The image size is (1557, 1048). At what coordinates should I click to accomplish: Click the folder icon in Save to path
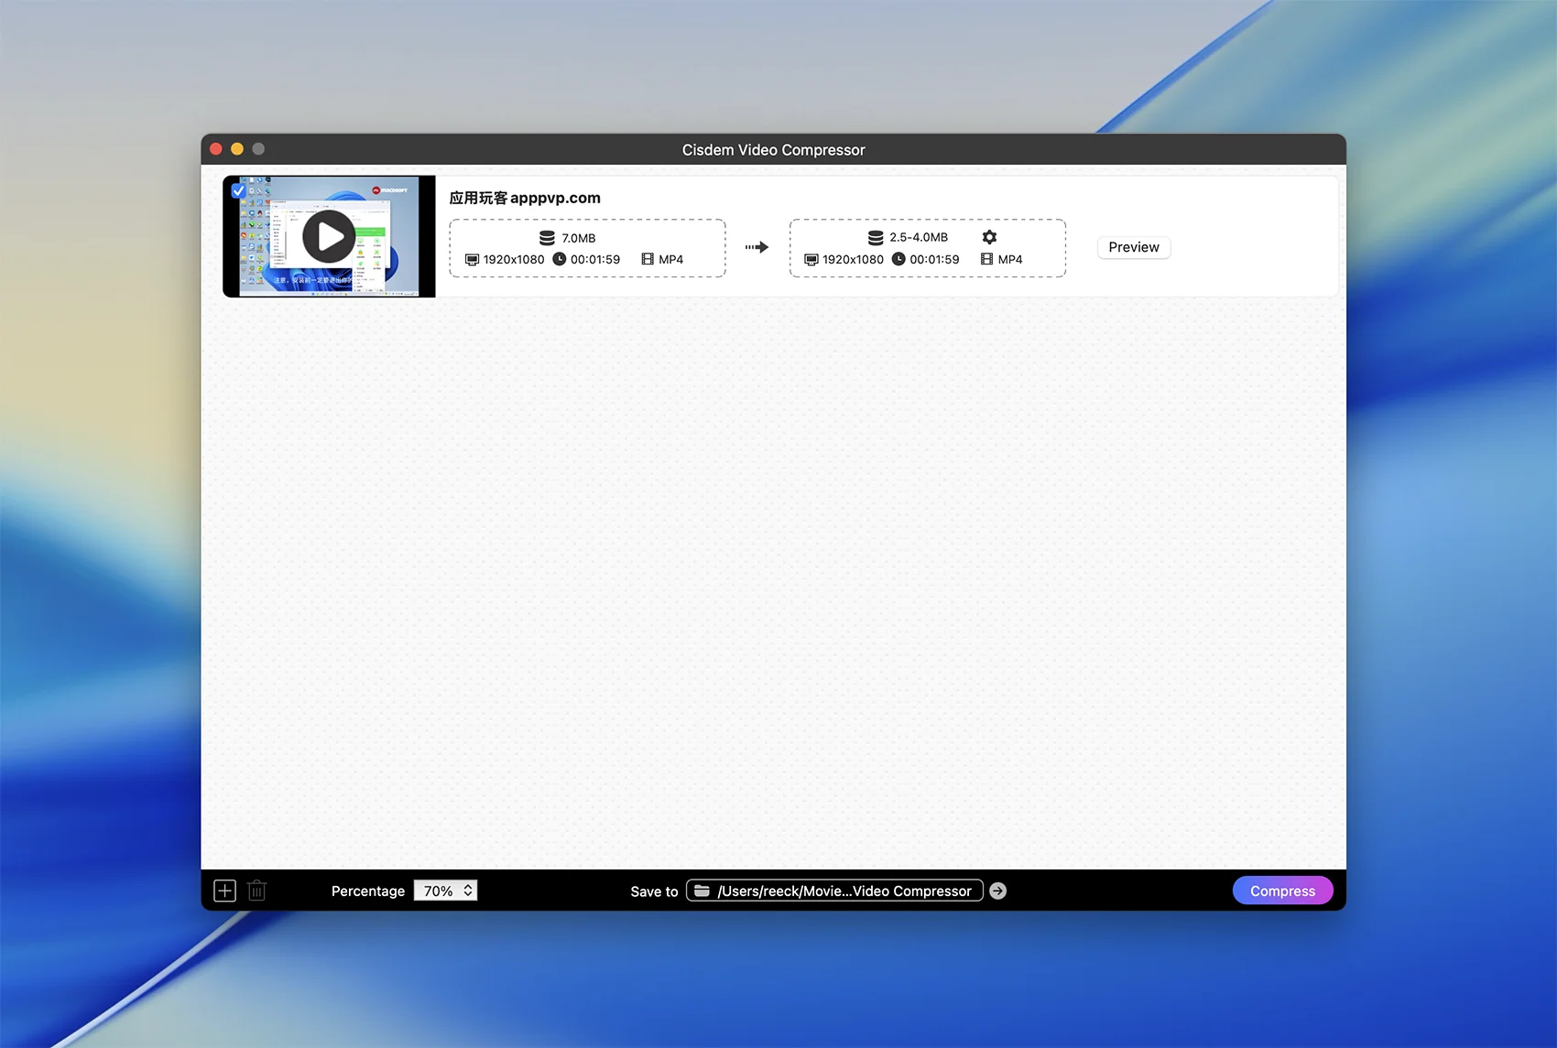702,891
